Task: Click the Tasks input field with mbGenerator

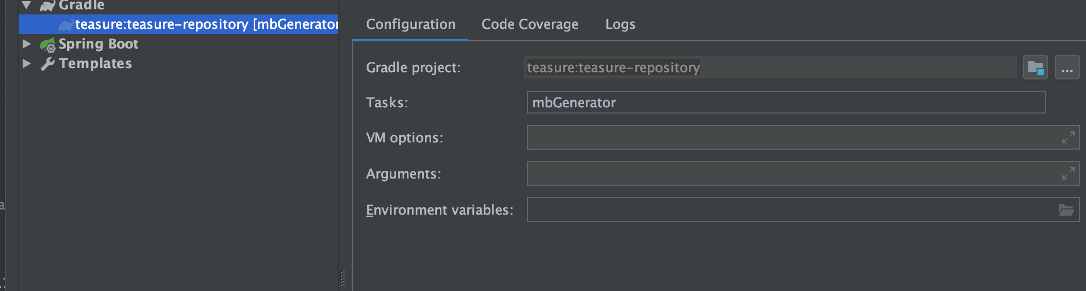Action: 785,103
